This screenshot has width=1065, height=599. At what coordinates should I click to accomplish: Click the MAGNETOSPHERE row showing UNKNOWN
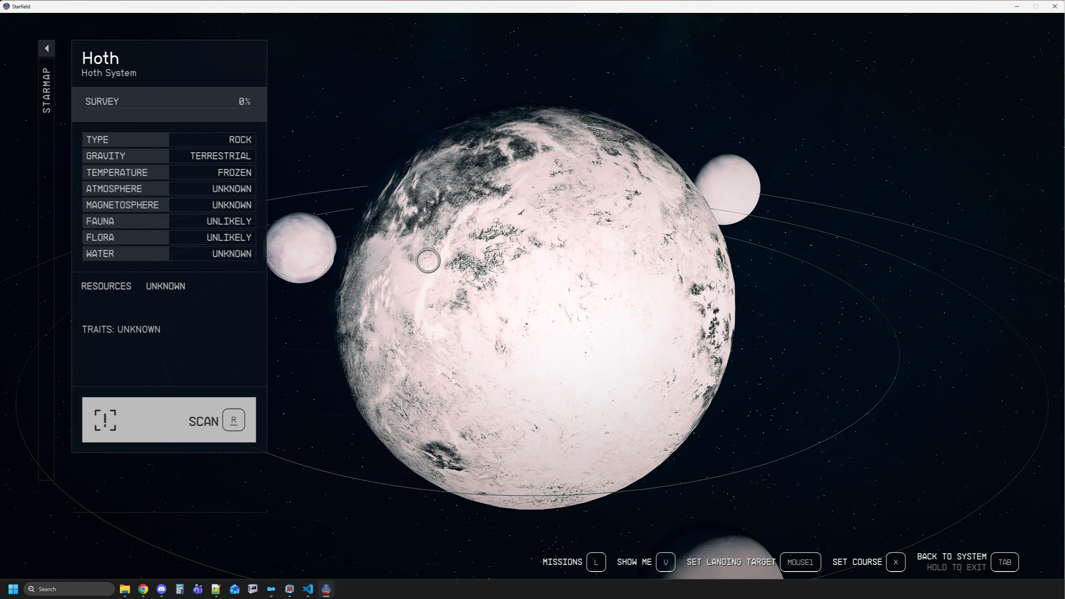169,205
